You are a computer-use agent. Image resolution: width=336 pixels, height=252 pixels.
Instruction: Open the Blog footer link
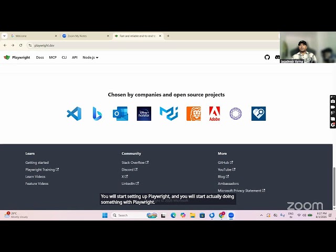(223, 177)
